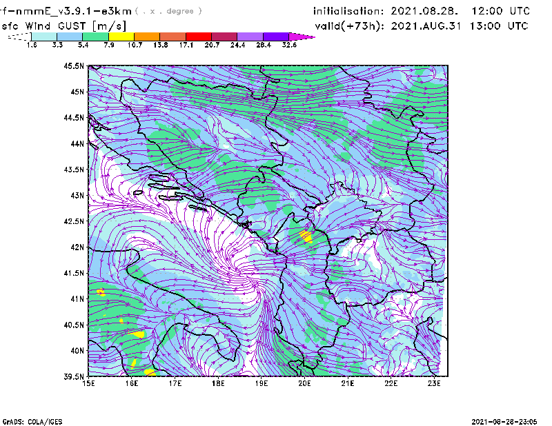
Task: Click the initialisation time 12:00 UTC
Action: point(501,11)
